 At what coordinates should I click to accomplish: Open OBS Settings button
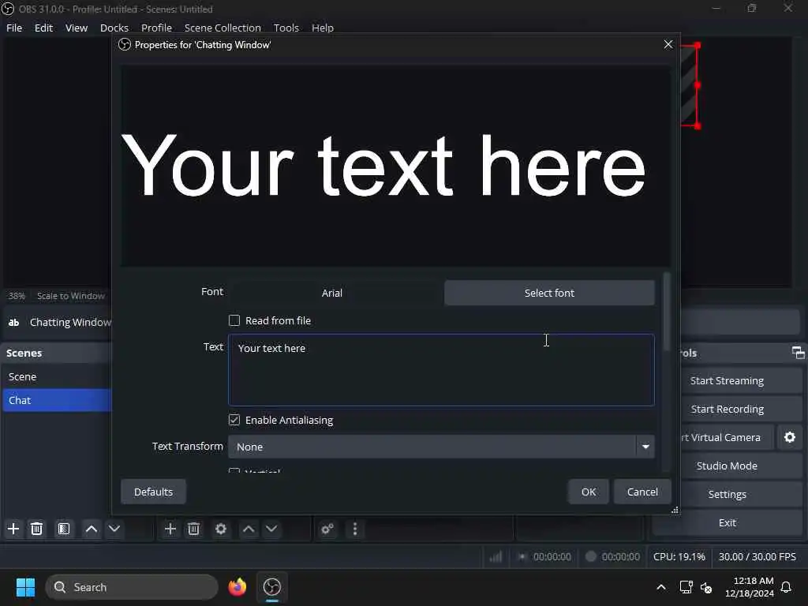tap(727, 494)
